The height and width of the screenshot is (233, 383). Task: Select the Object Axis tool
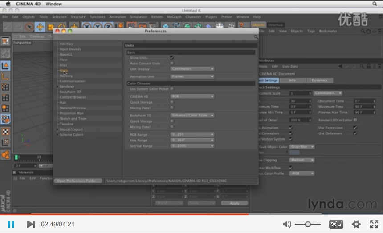pos(5,76)
